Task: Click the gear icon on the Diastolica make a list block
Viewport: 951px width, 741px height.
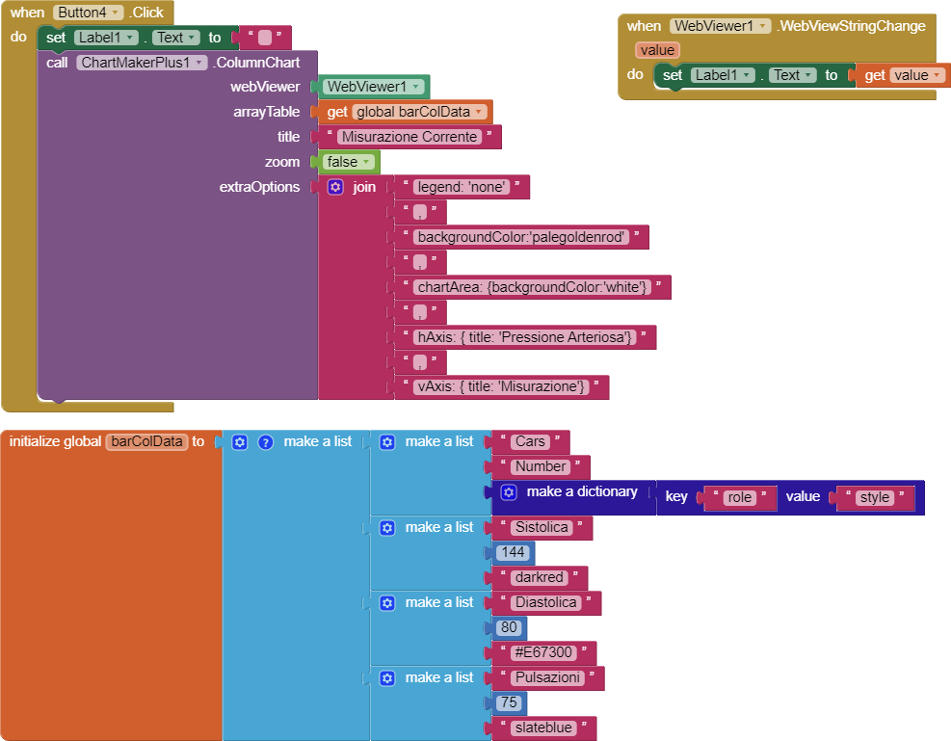Action: click(x=387, y=602)
